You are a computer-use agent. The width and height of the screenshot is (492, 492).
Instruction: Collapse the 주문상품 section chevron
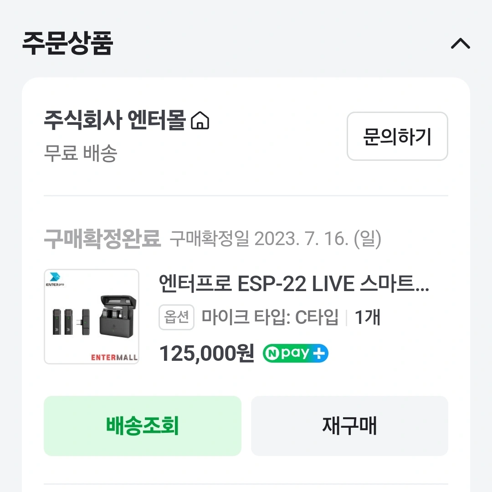(460, 43)
